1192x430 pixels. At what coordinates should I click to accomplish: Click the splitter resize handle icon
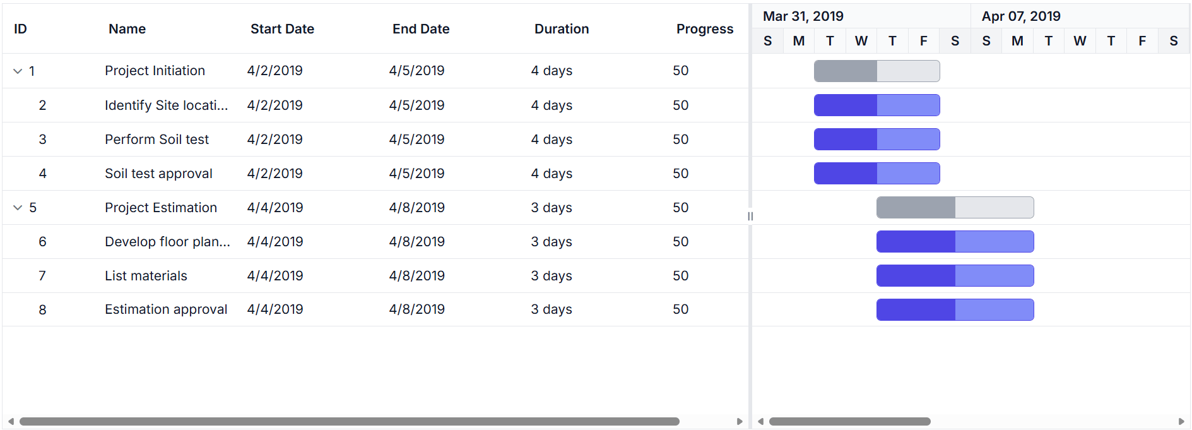[x=750, y=216]
